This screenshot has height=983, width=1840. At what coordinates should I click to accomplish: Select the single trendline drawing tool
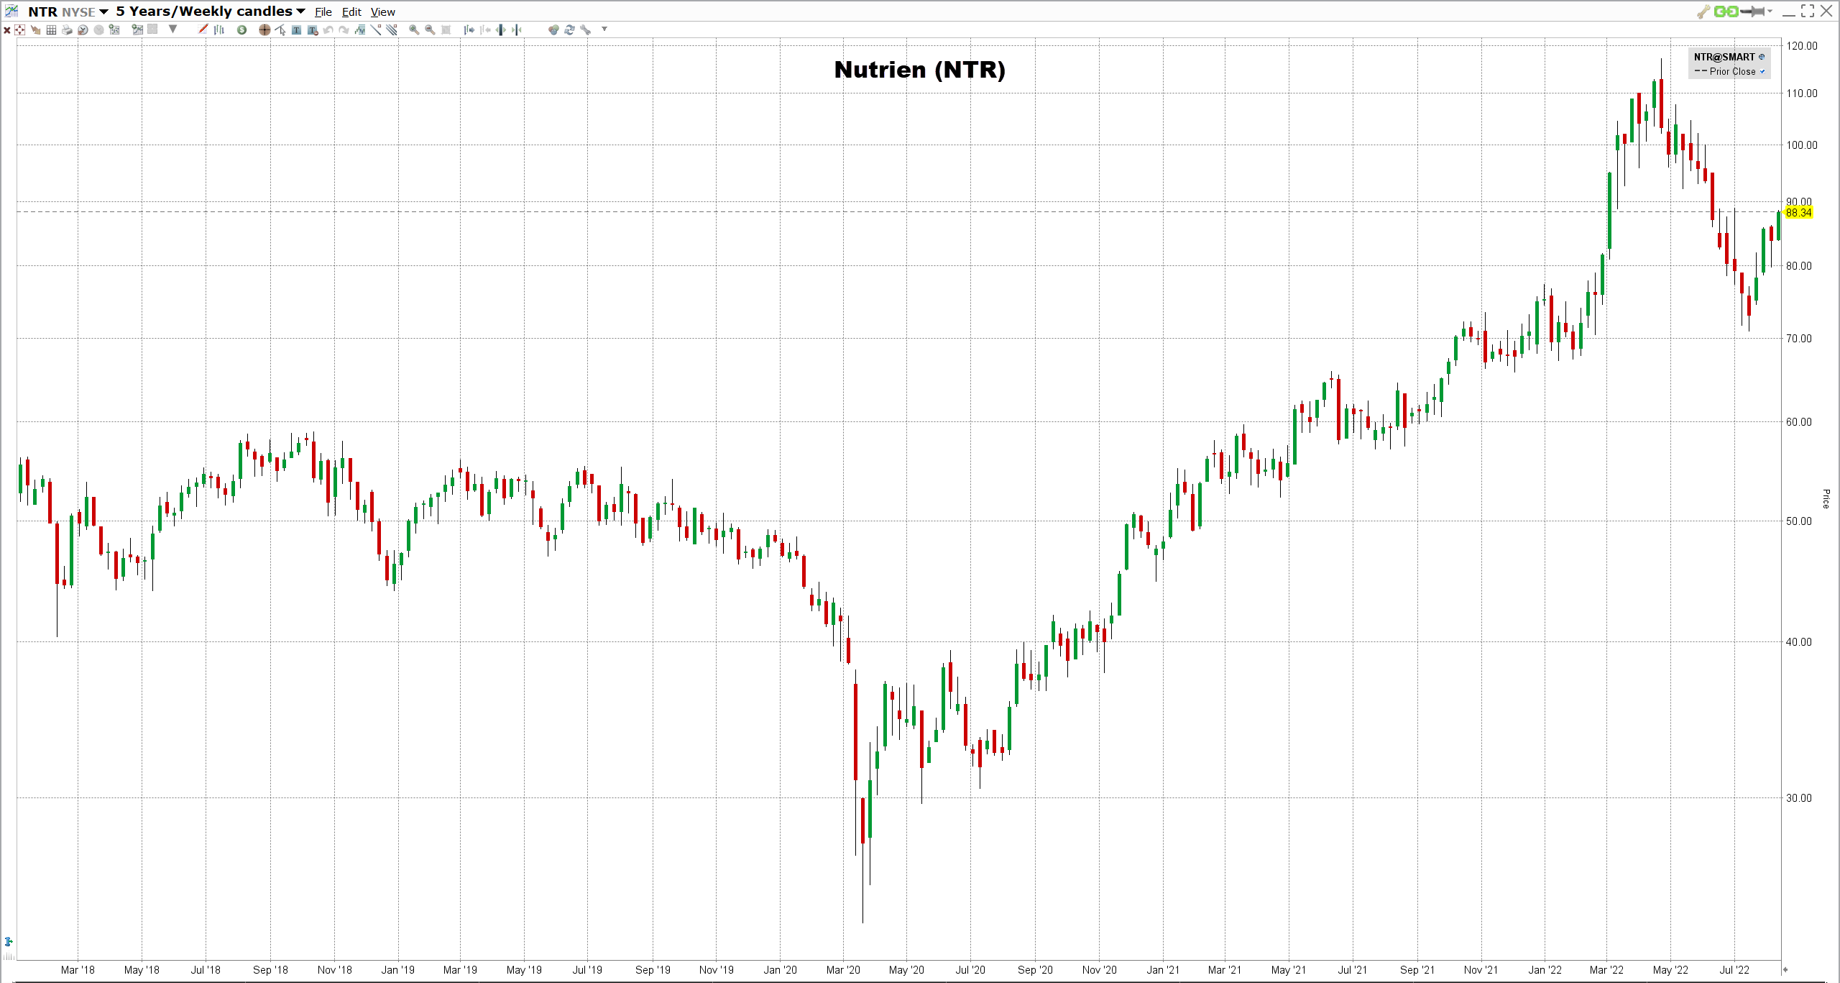tap(376, 29)
